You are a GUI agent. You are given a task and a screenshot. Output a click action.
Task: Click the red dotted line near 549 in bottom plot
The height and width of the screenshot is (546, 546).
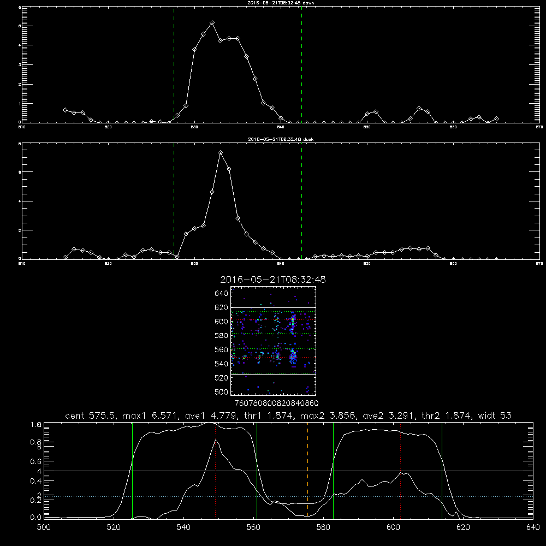tap(216, 470)
